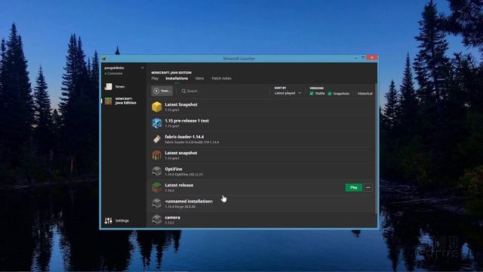
Task: Maximize the Minecraft Launcher window
Action: (363, 58)
